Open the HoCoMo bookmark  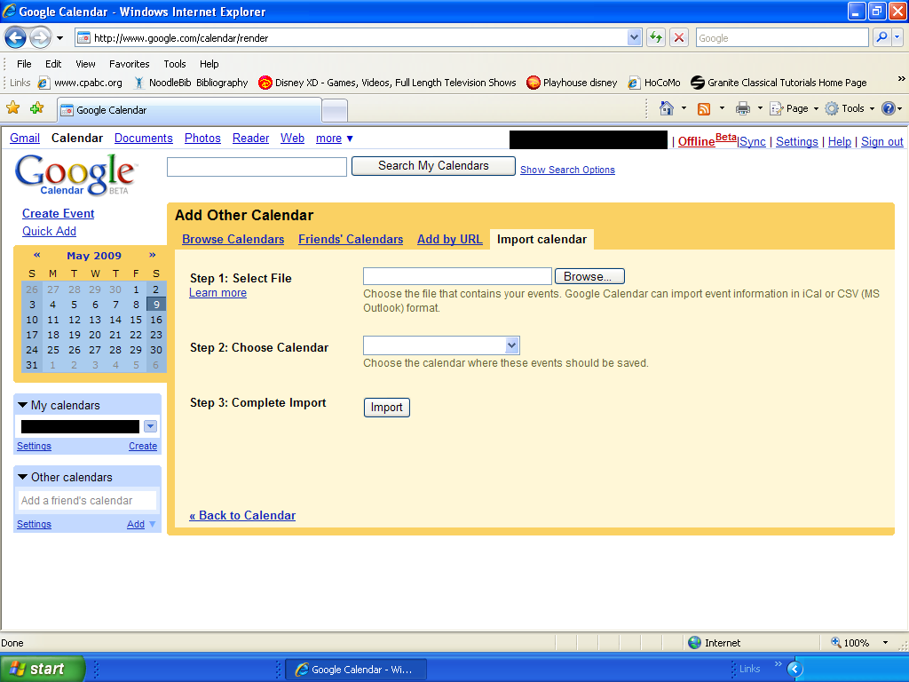tap(654, 83)
